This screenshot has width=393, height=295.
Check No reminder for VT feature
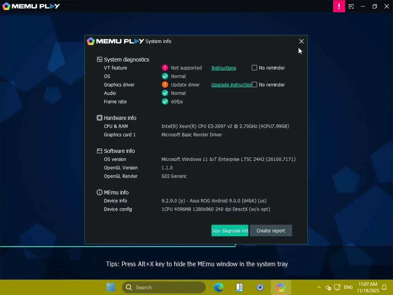point(254,68)
